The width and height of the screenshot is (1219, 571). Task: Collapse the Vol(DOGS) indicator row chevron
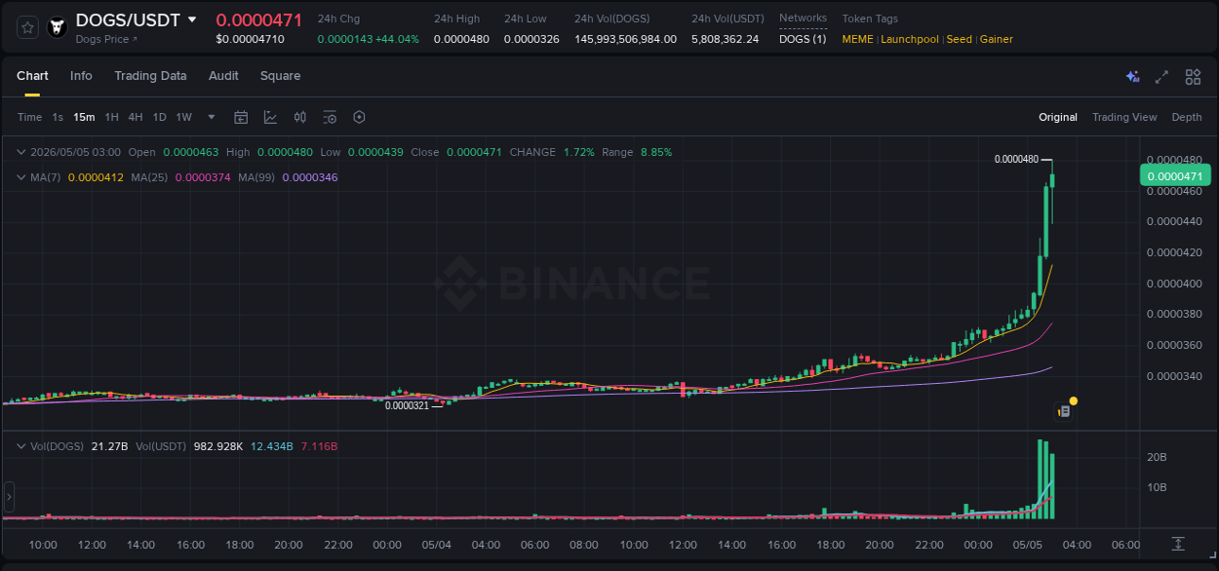pos(21,446)
